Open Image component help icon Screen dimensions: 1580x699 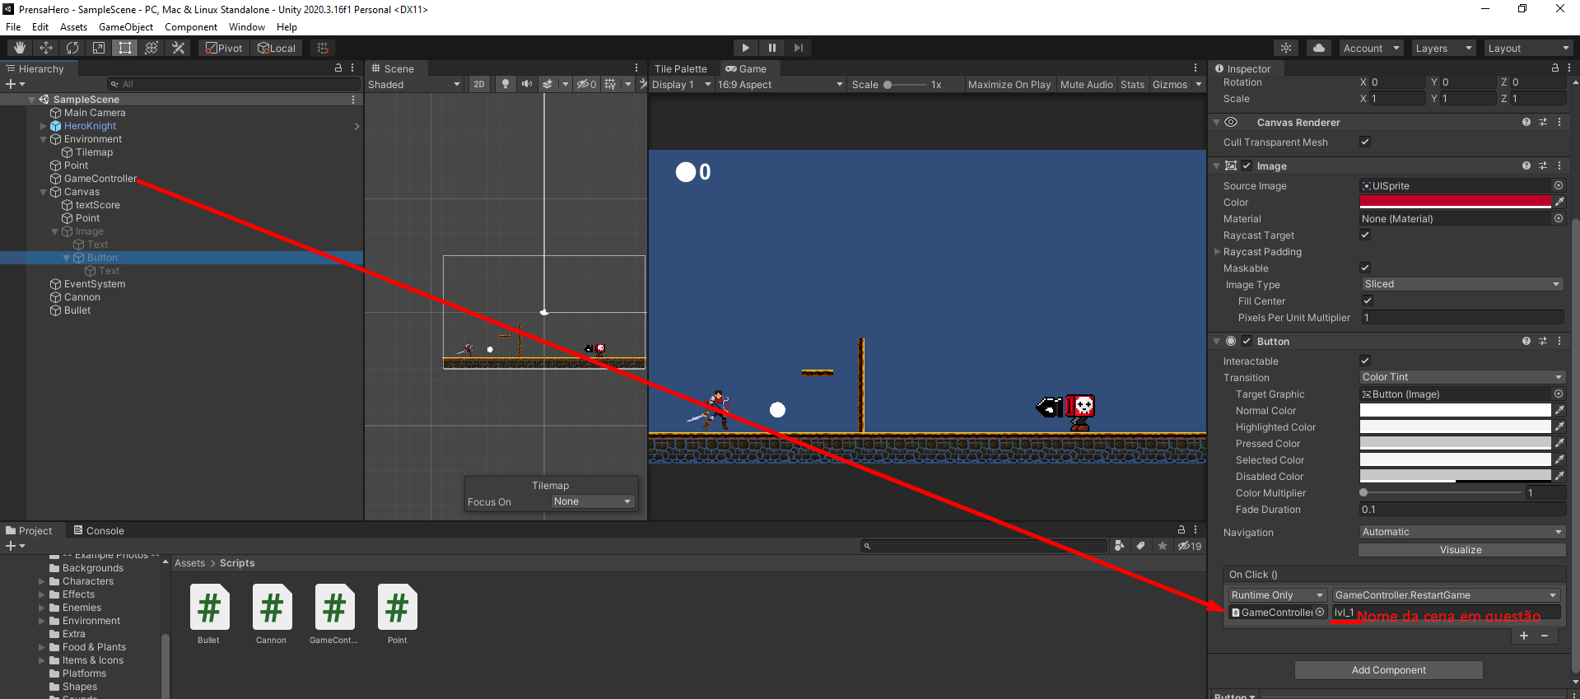click(1526, 165)
